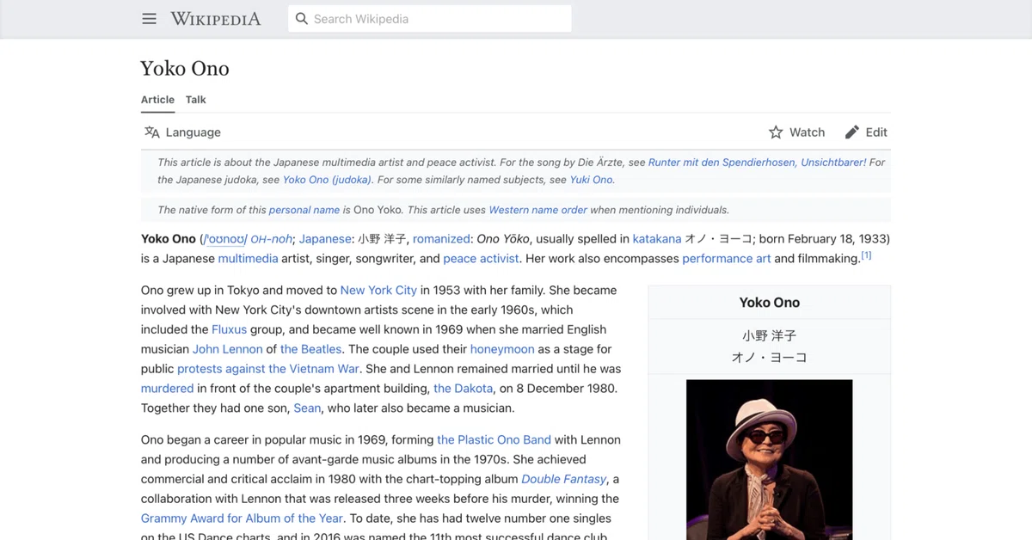The image size is (1032, 540).
Task: Switch to the Talk tab
Action: click(196, 100)
